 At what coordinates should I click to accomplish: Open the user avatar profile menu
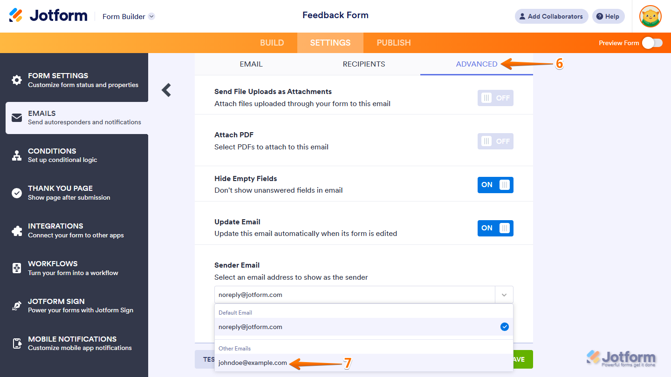point(650,16)
